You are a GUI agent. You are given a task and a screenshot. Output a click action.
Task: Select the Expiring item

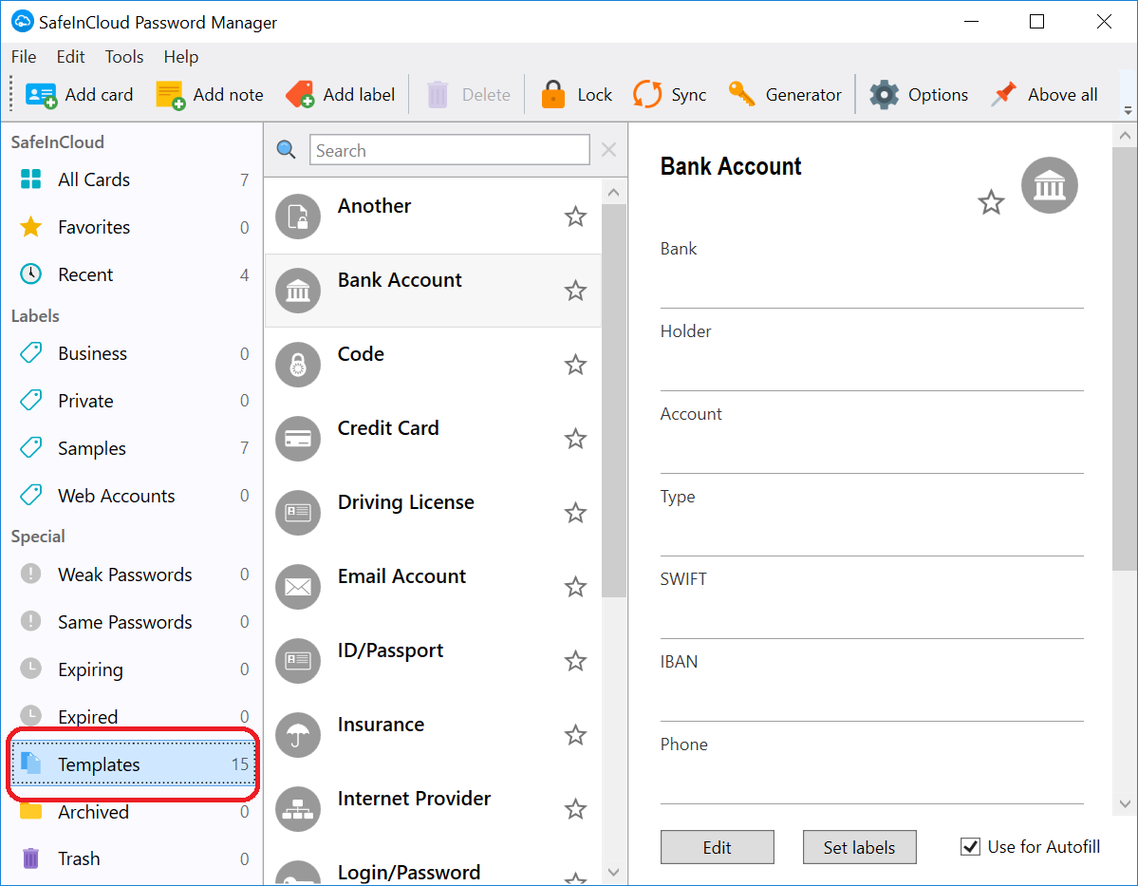click(134, 669)
